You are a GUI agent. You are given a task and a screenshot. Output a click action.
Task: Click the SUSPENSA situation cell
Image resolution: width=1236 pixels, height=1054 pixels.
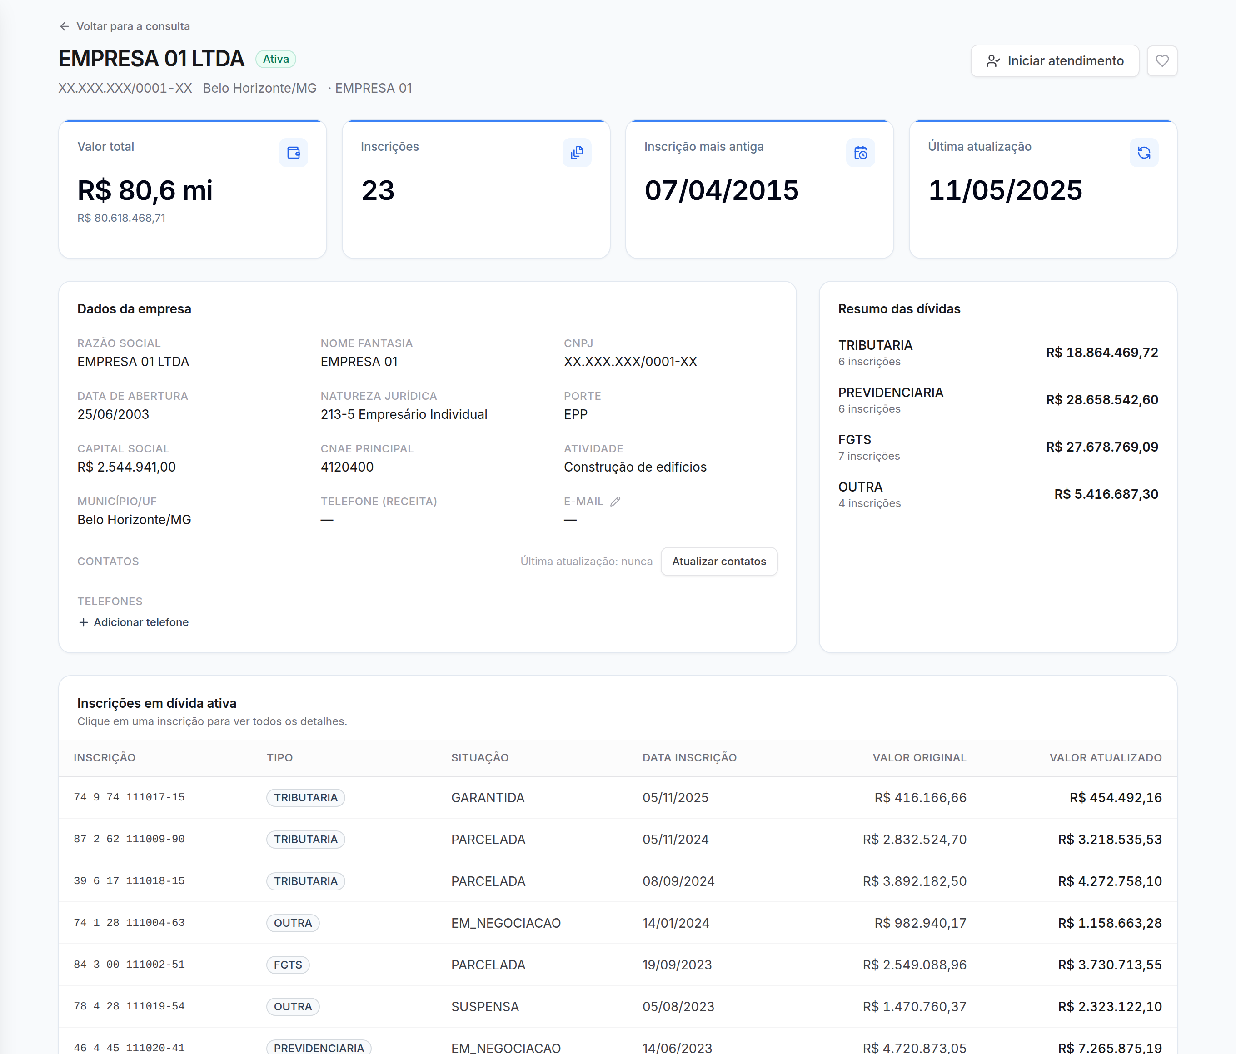pos(485,1006)
